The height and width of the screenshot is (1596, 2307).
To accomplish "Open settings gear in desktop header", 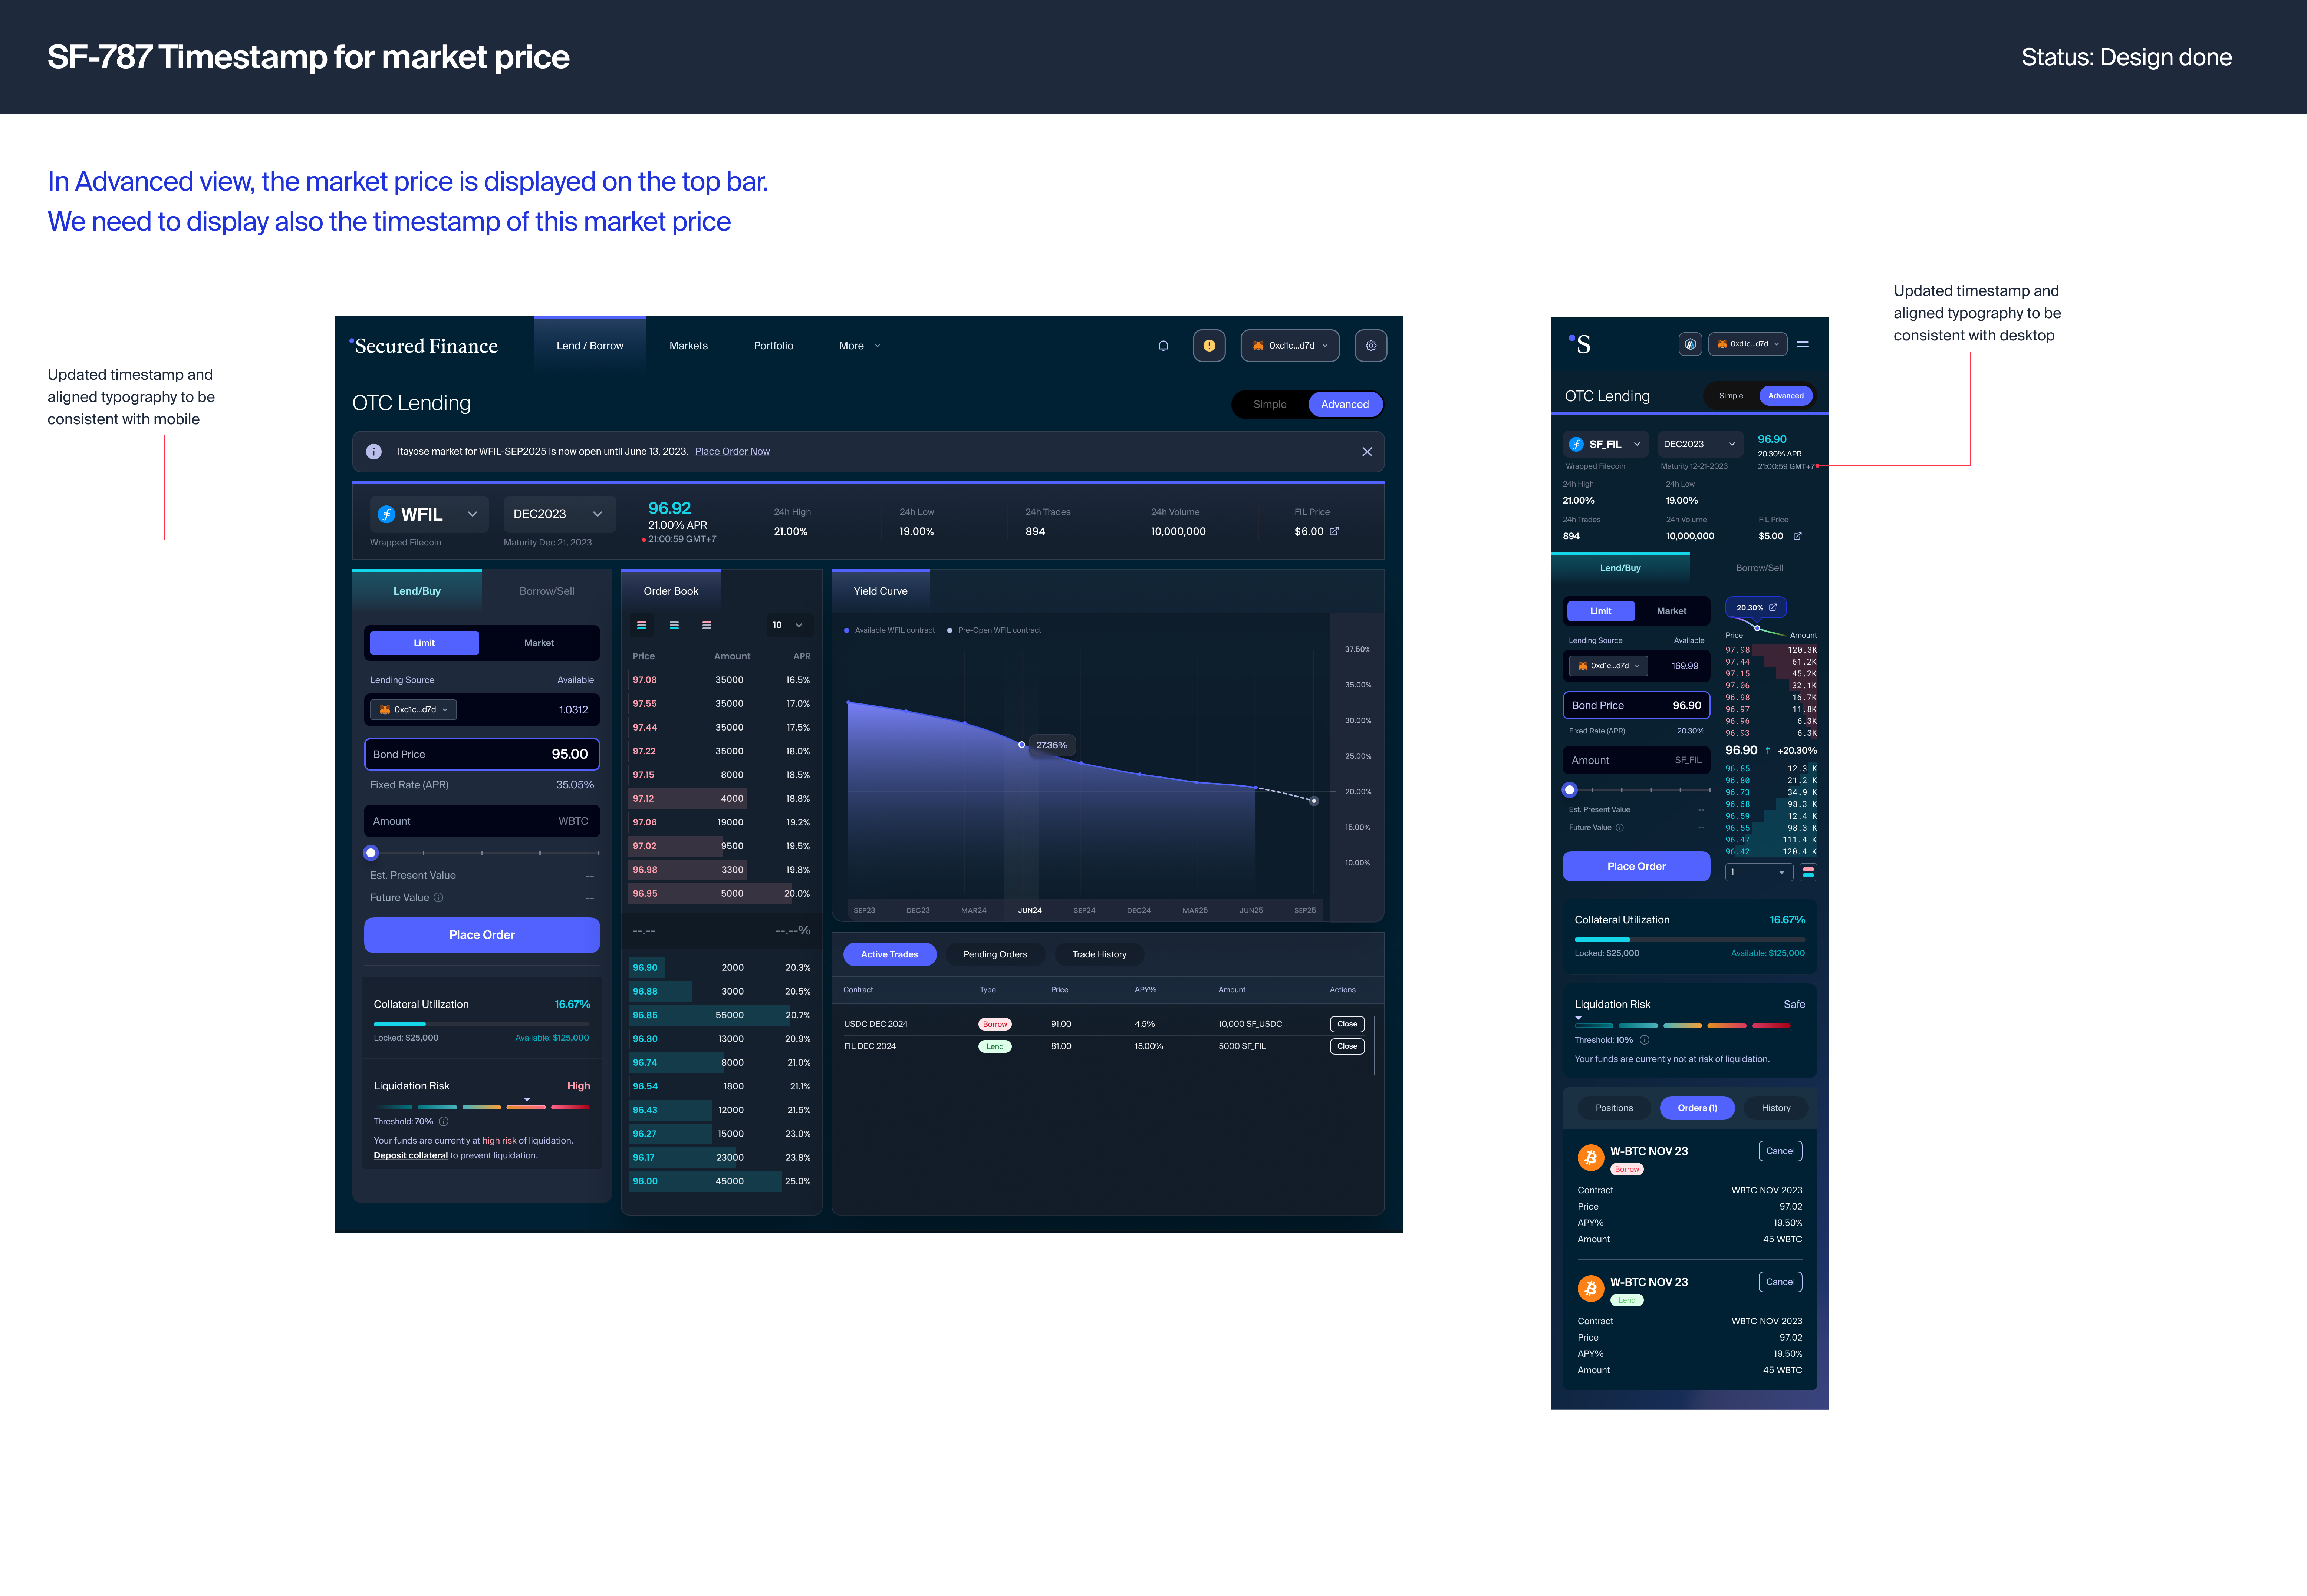I will pyautogui.click(x=1371, y=346).
